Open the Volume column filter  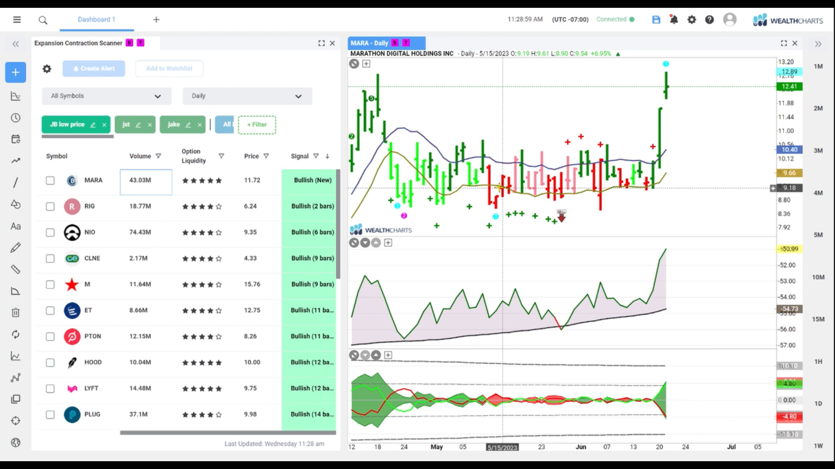(158, 156)
